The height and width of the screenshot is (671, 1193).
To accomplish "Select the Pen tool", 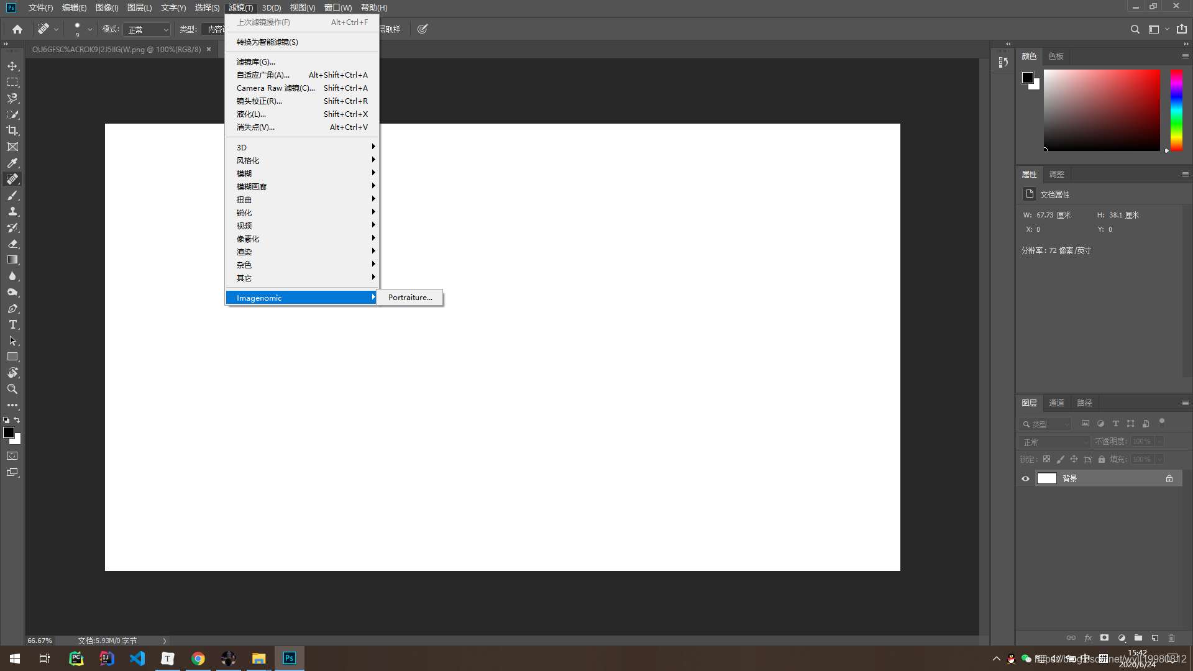I will click(12, 309).
